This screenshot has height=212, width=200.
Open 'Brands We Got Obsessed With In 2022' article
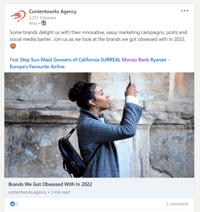[50, 184]
